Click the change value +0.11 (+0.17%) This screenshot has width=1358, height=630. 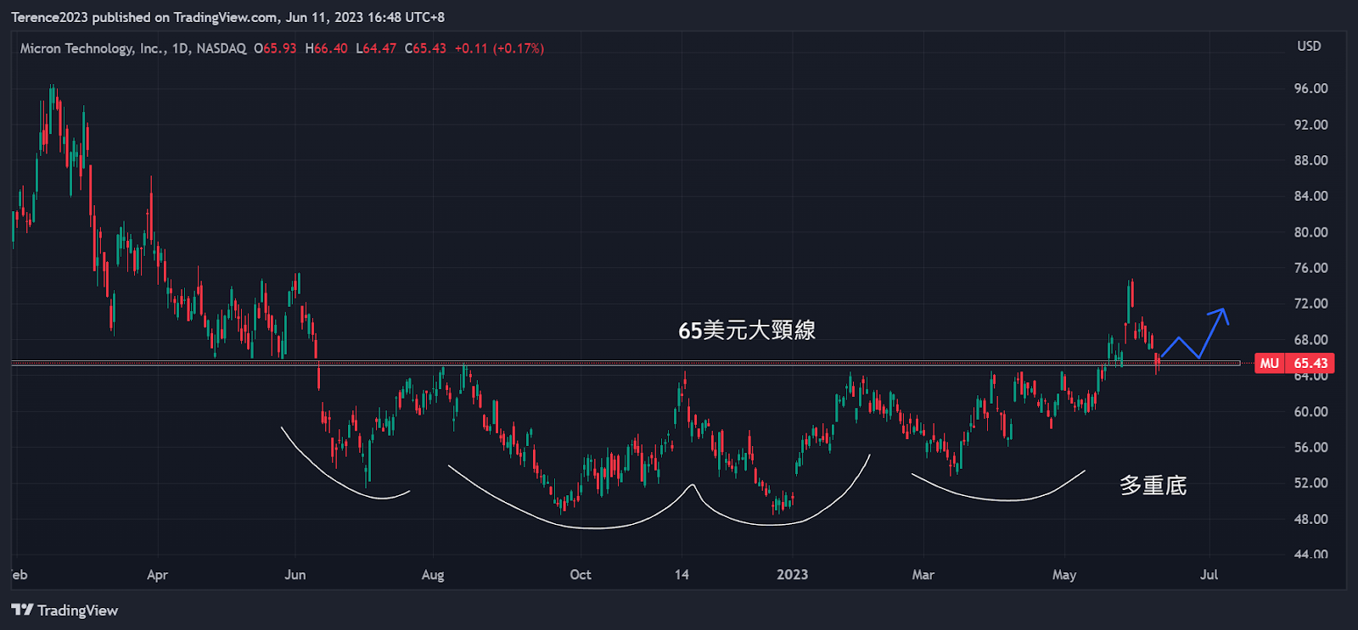[499, 48]
